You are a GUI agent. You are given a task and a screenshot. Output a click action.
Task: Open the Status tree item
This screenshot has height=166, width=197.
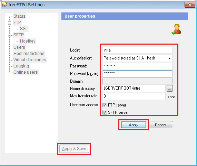click(x=19, y=16)
